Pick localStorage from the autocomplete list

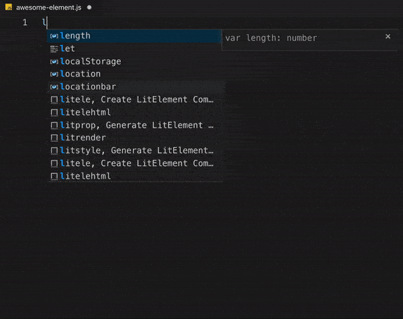click(91, 61)
